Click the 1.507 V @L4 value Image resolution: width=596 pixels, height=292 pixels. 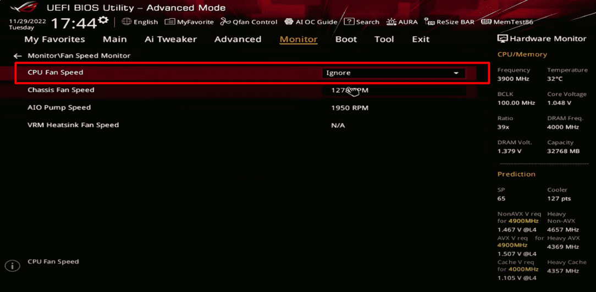click(x=517, y=254)
